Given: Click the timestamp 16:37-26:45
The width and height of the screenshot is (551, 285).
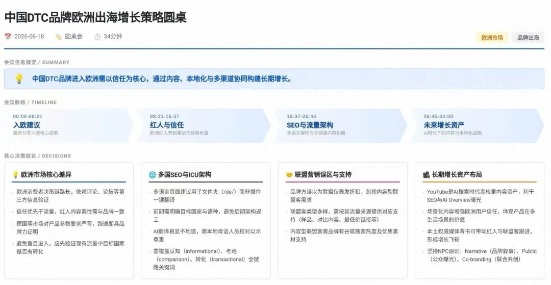Looking at the screenshot, I should 302,117.
